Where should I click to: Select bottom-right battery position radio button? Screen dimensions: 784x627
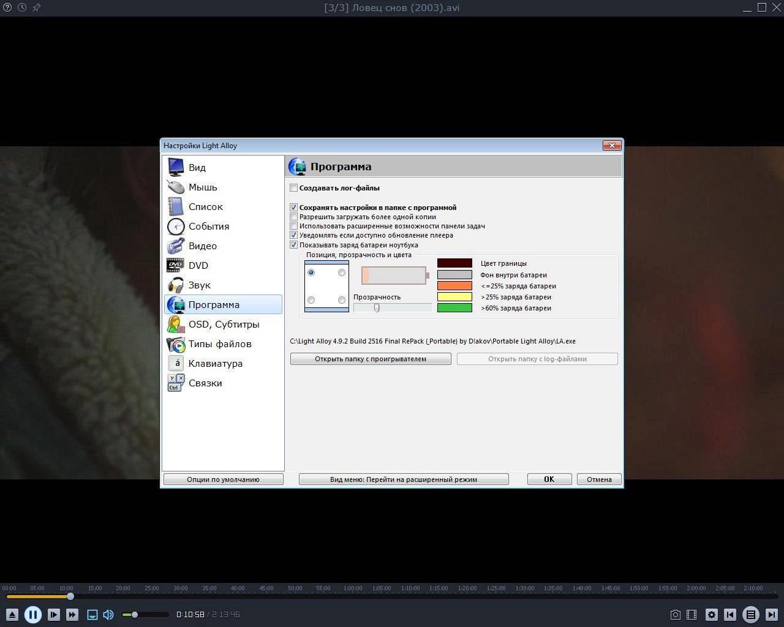tap(342, 300)
